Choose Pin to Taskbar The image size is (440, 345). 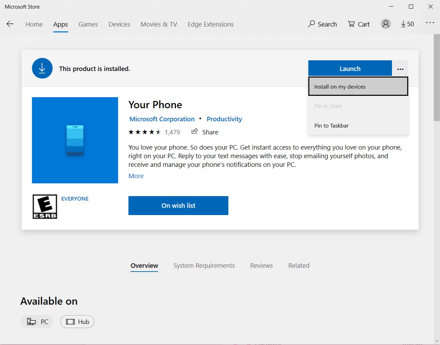tap(358, 125)
